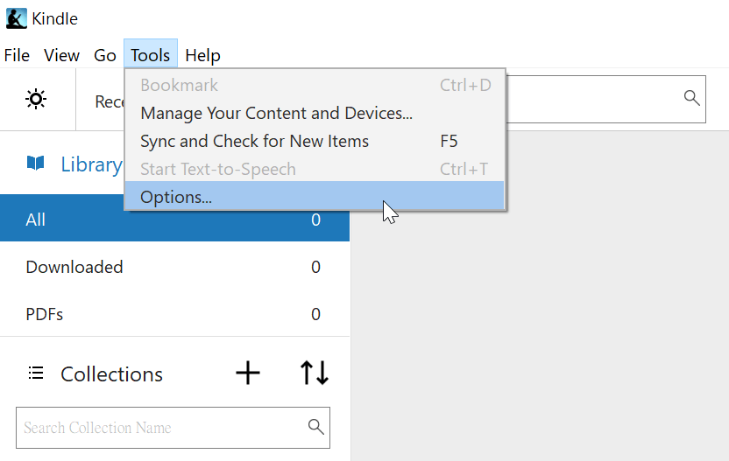Close the Tools menu
This screenshot has width=729, height=461.
[x=150, y=55]
